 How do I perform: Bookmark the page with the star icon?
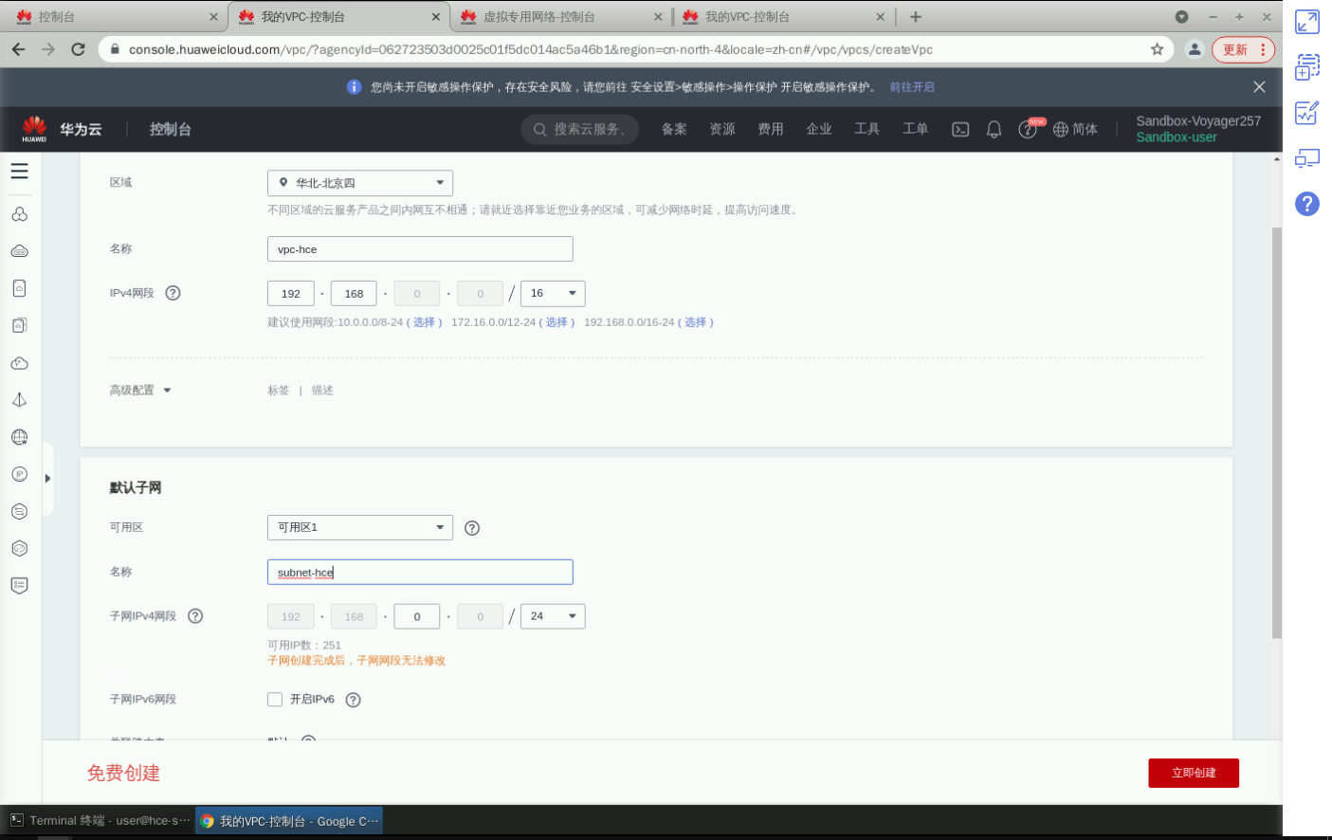pos(1158,49)
